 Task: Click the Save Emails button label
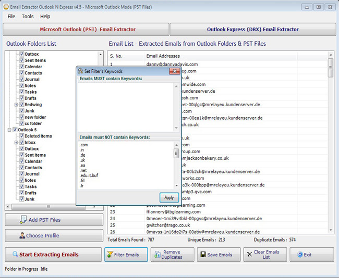[220, 255]
